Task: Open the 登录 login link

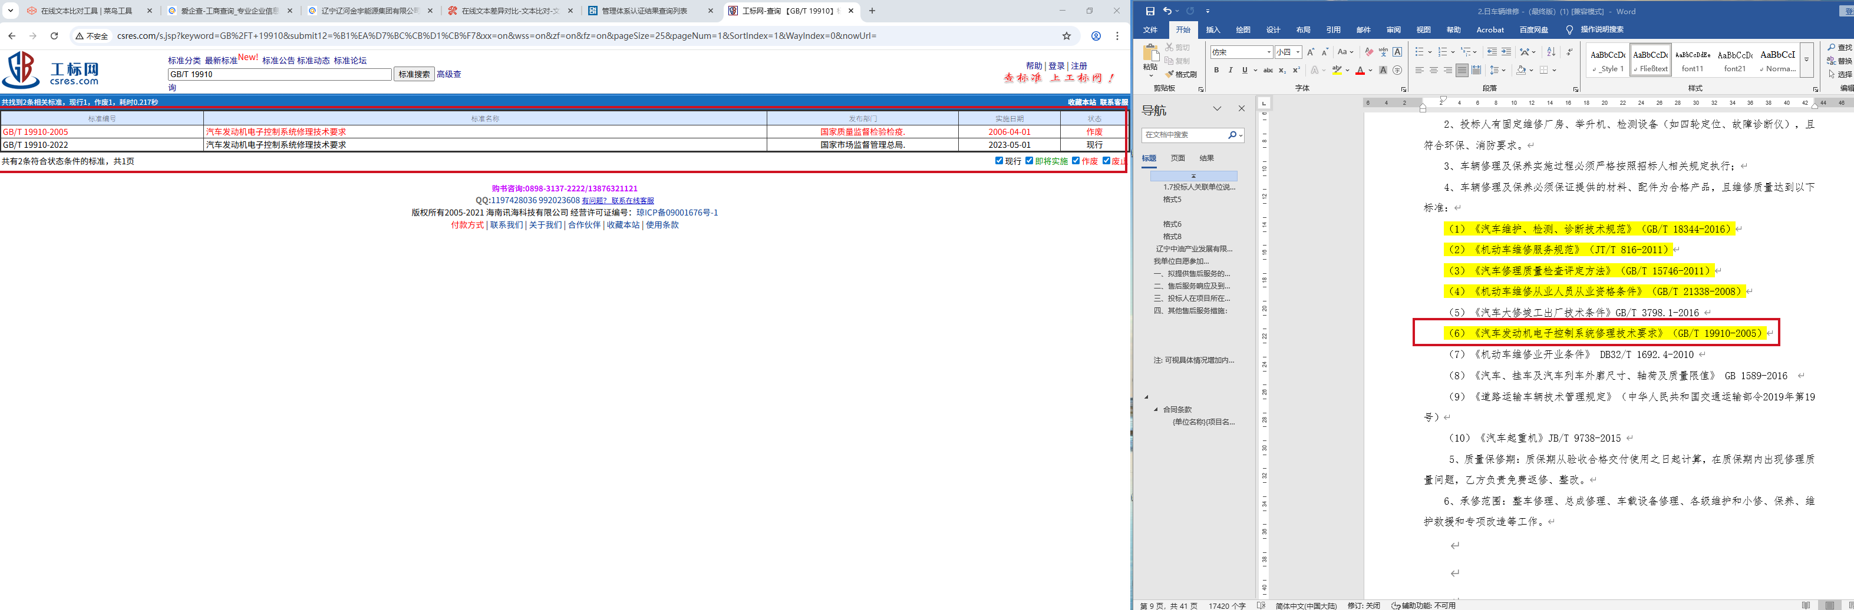Action: (1056, 66)
